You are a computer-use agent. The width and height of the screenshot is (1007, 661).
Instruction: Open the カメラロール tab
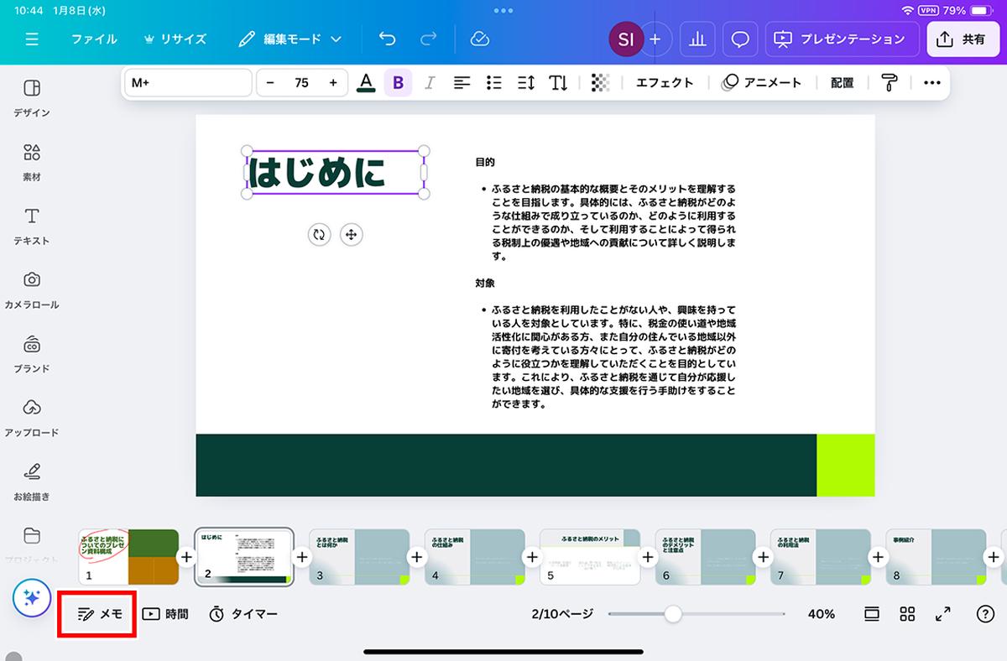coord(32,289)
